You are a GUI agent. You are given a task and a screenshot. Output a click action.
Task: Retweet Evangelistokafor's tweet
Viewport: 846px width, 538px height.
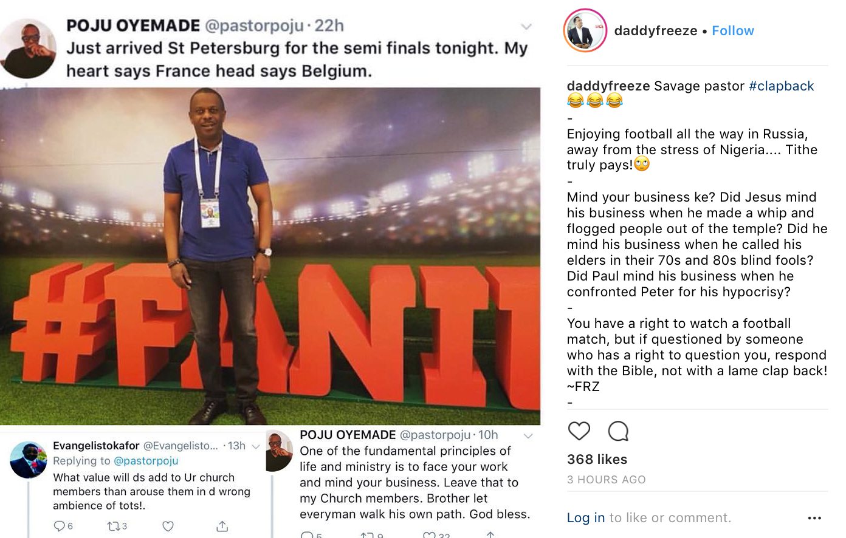(113, 526)
